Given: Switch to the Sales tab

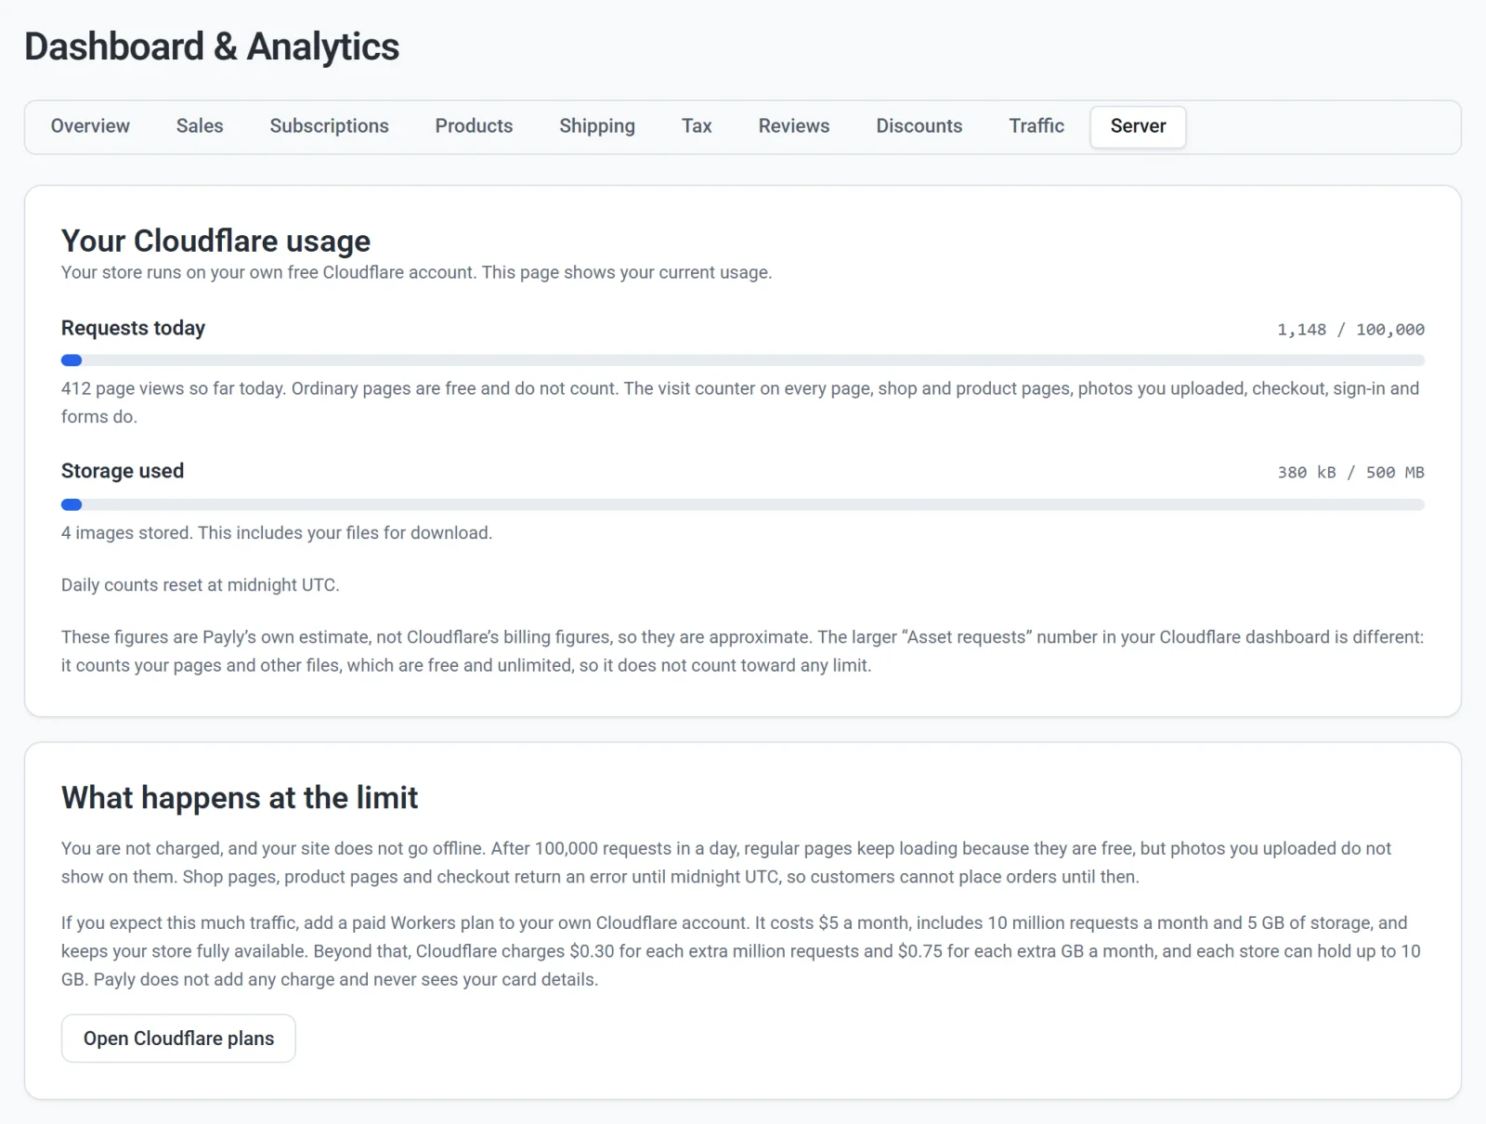Looking at the screenshot, I should (x=200, y=126).
